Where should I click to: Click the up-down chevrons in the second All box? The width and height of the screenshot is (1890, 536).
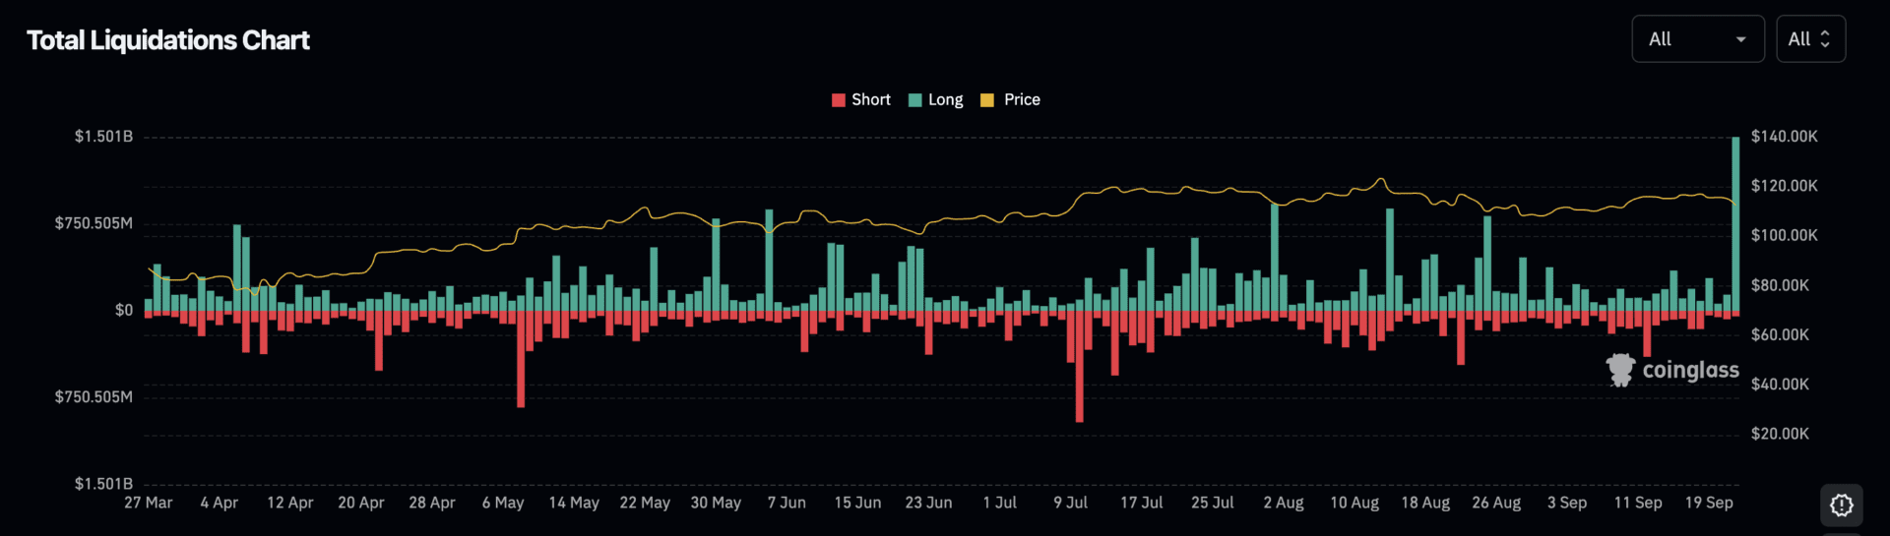click(x=1825, y=39)
